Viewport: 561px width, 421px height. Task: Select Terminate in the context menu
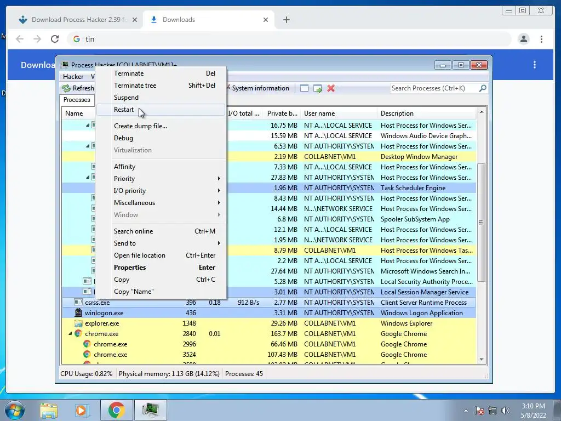point(162,73)
